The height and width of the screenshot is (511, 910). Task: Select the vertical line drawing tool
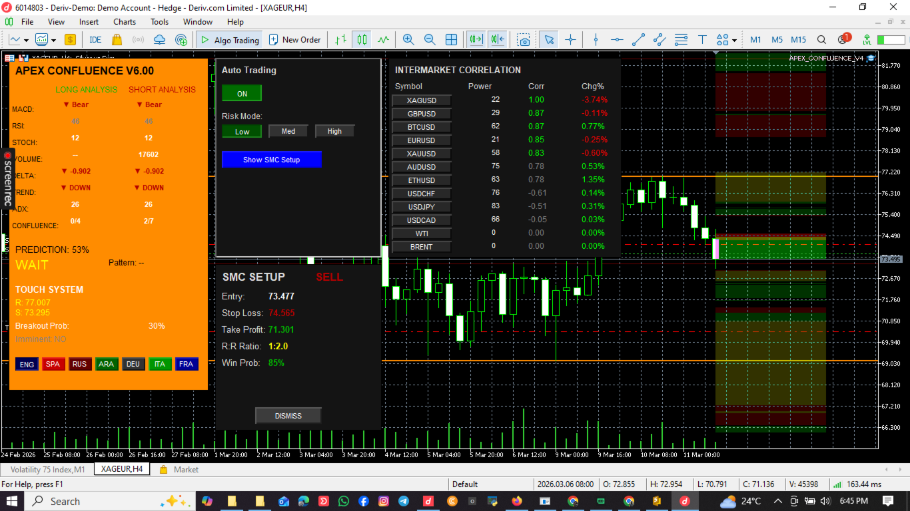click(596, 40)
